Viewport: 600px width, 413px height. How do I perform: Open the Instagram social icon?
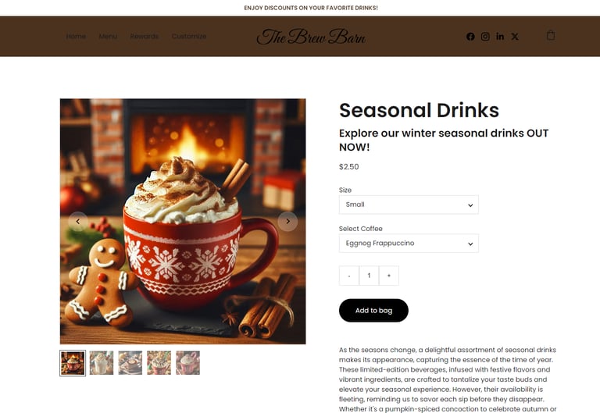click(x=485, y=37)
